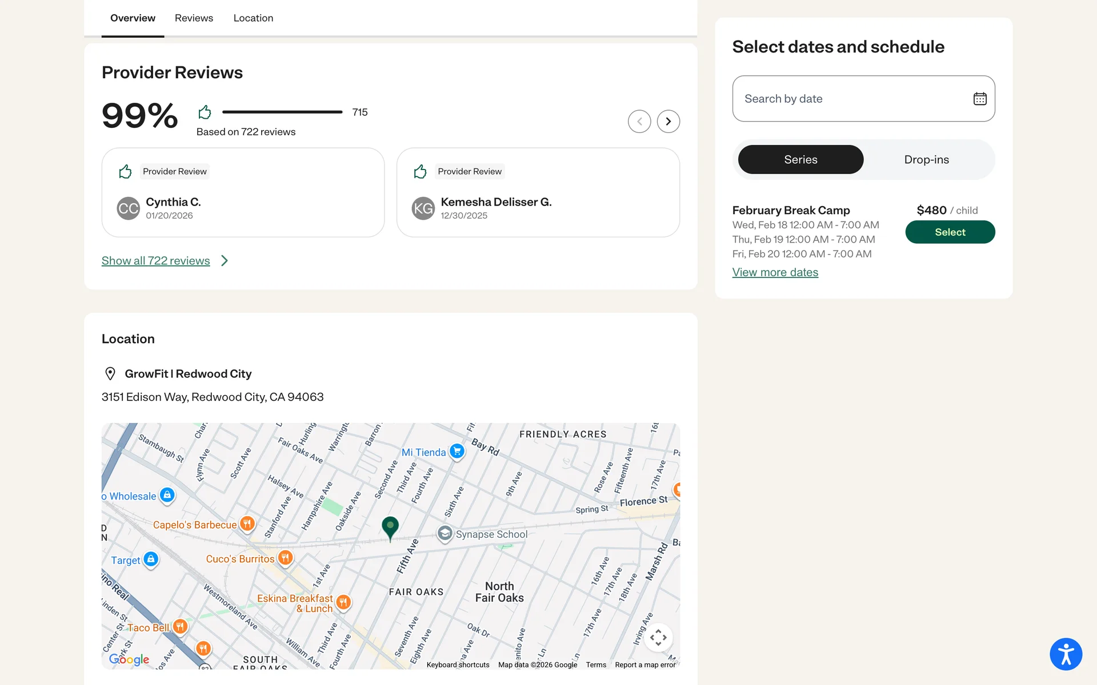Go to next review arrow

pos(668,122)
